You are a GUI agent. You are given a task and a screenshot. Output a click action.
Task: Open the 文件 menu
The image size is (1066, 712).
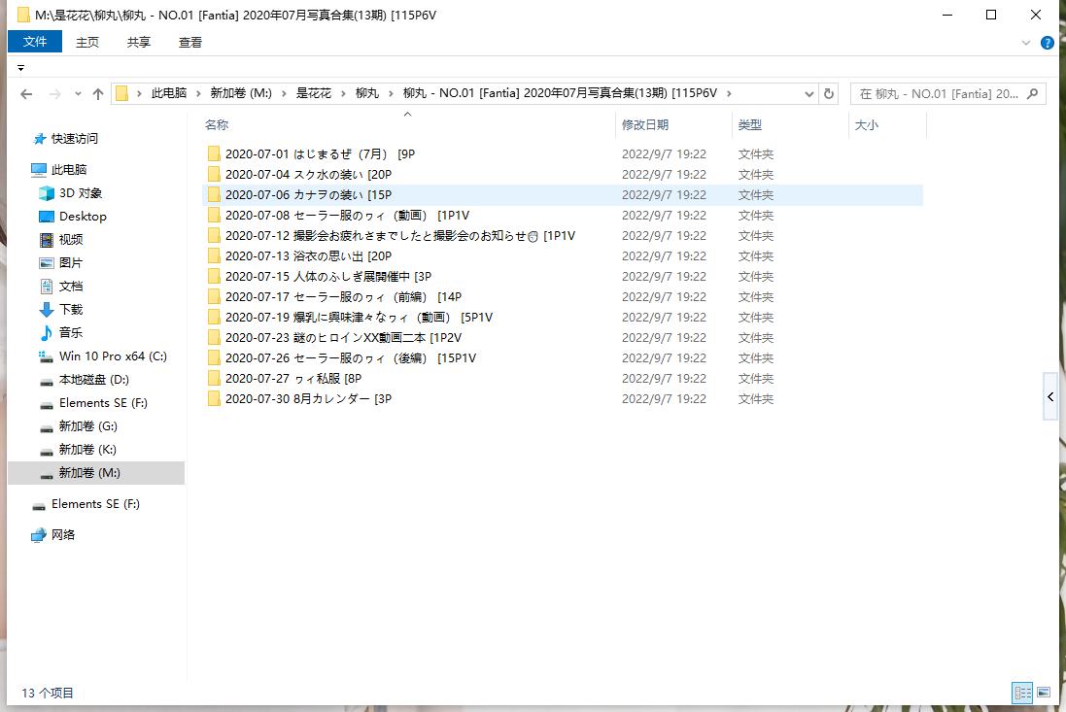(35, 42)
